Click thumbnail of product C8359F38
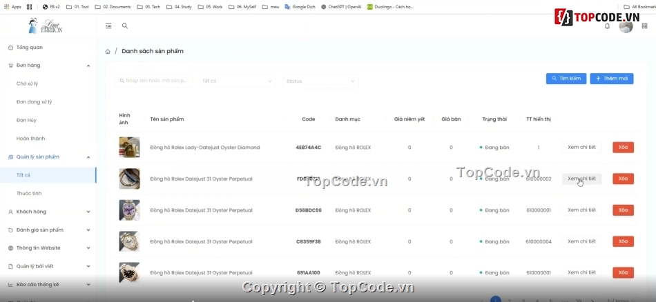Screen dimensions: 656x302 click(129, 241)
